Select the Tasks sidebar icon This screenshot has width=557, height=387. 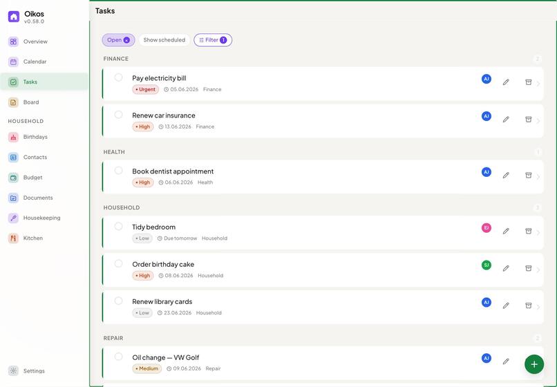coord(13,82)
